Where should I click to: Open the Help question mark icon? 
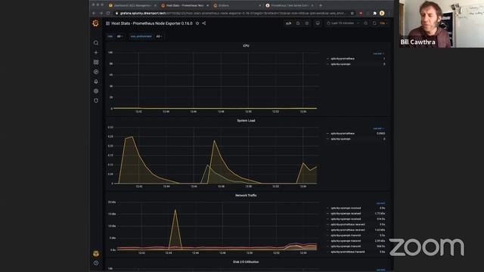click(x=96, y=263)
